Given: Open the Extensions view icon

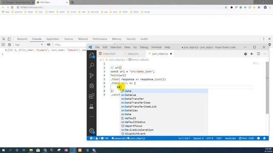Looking at the screenshot, I should 92,96.
